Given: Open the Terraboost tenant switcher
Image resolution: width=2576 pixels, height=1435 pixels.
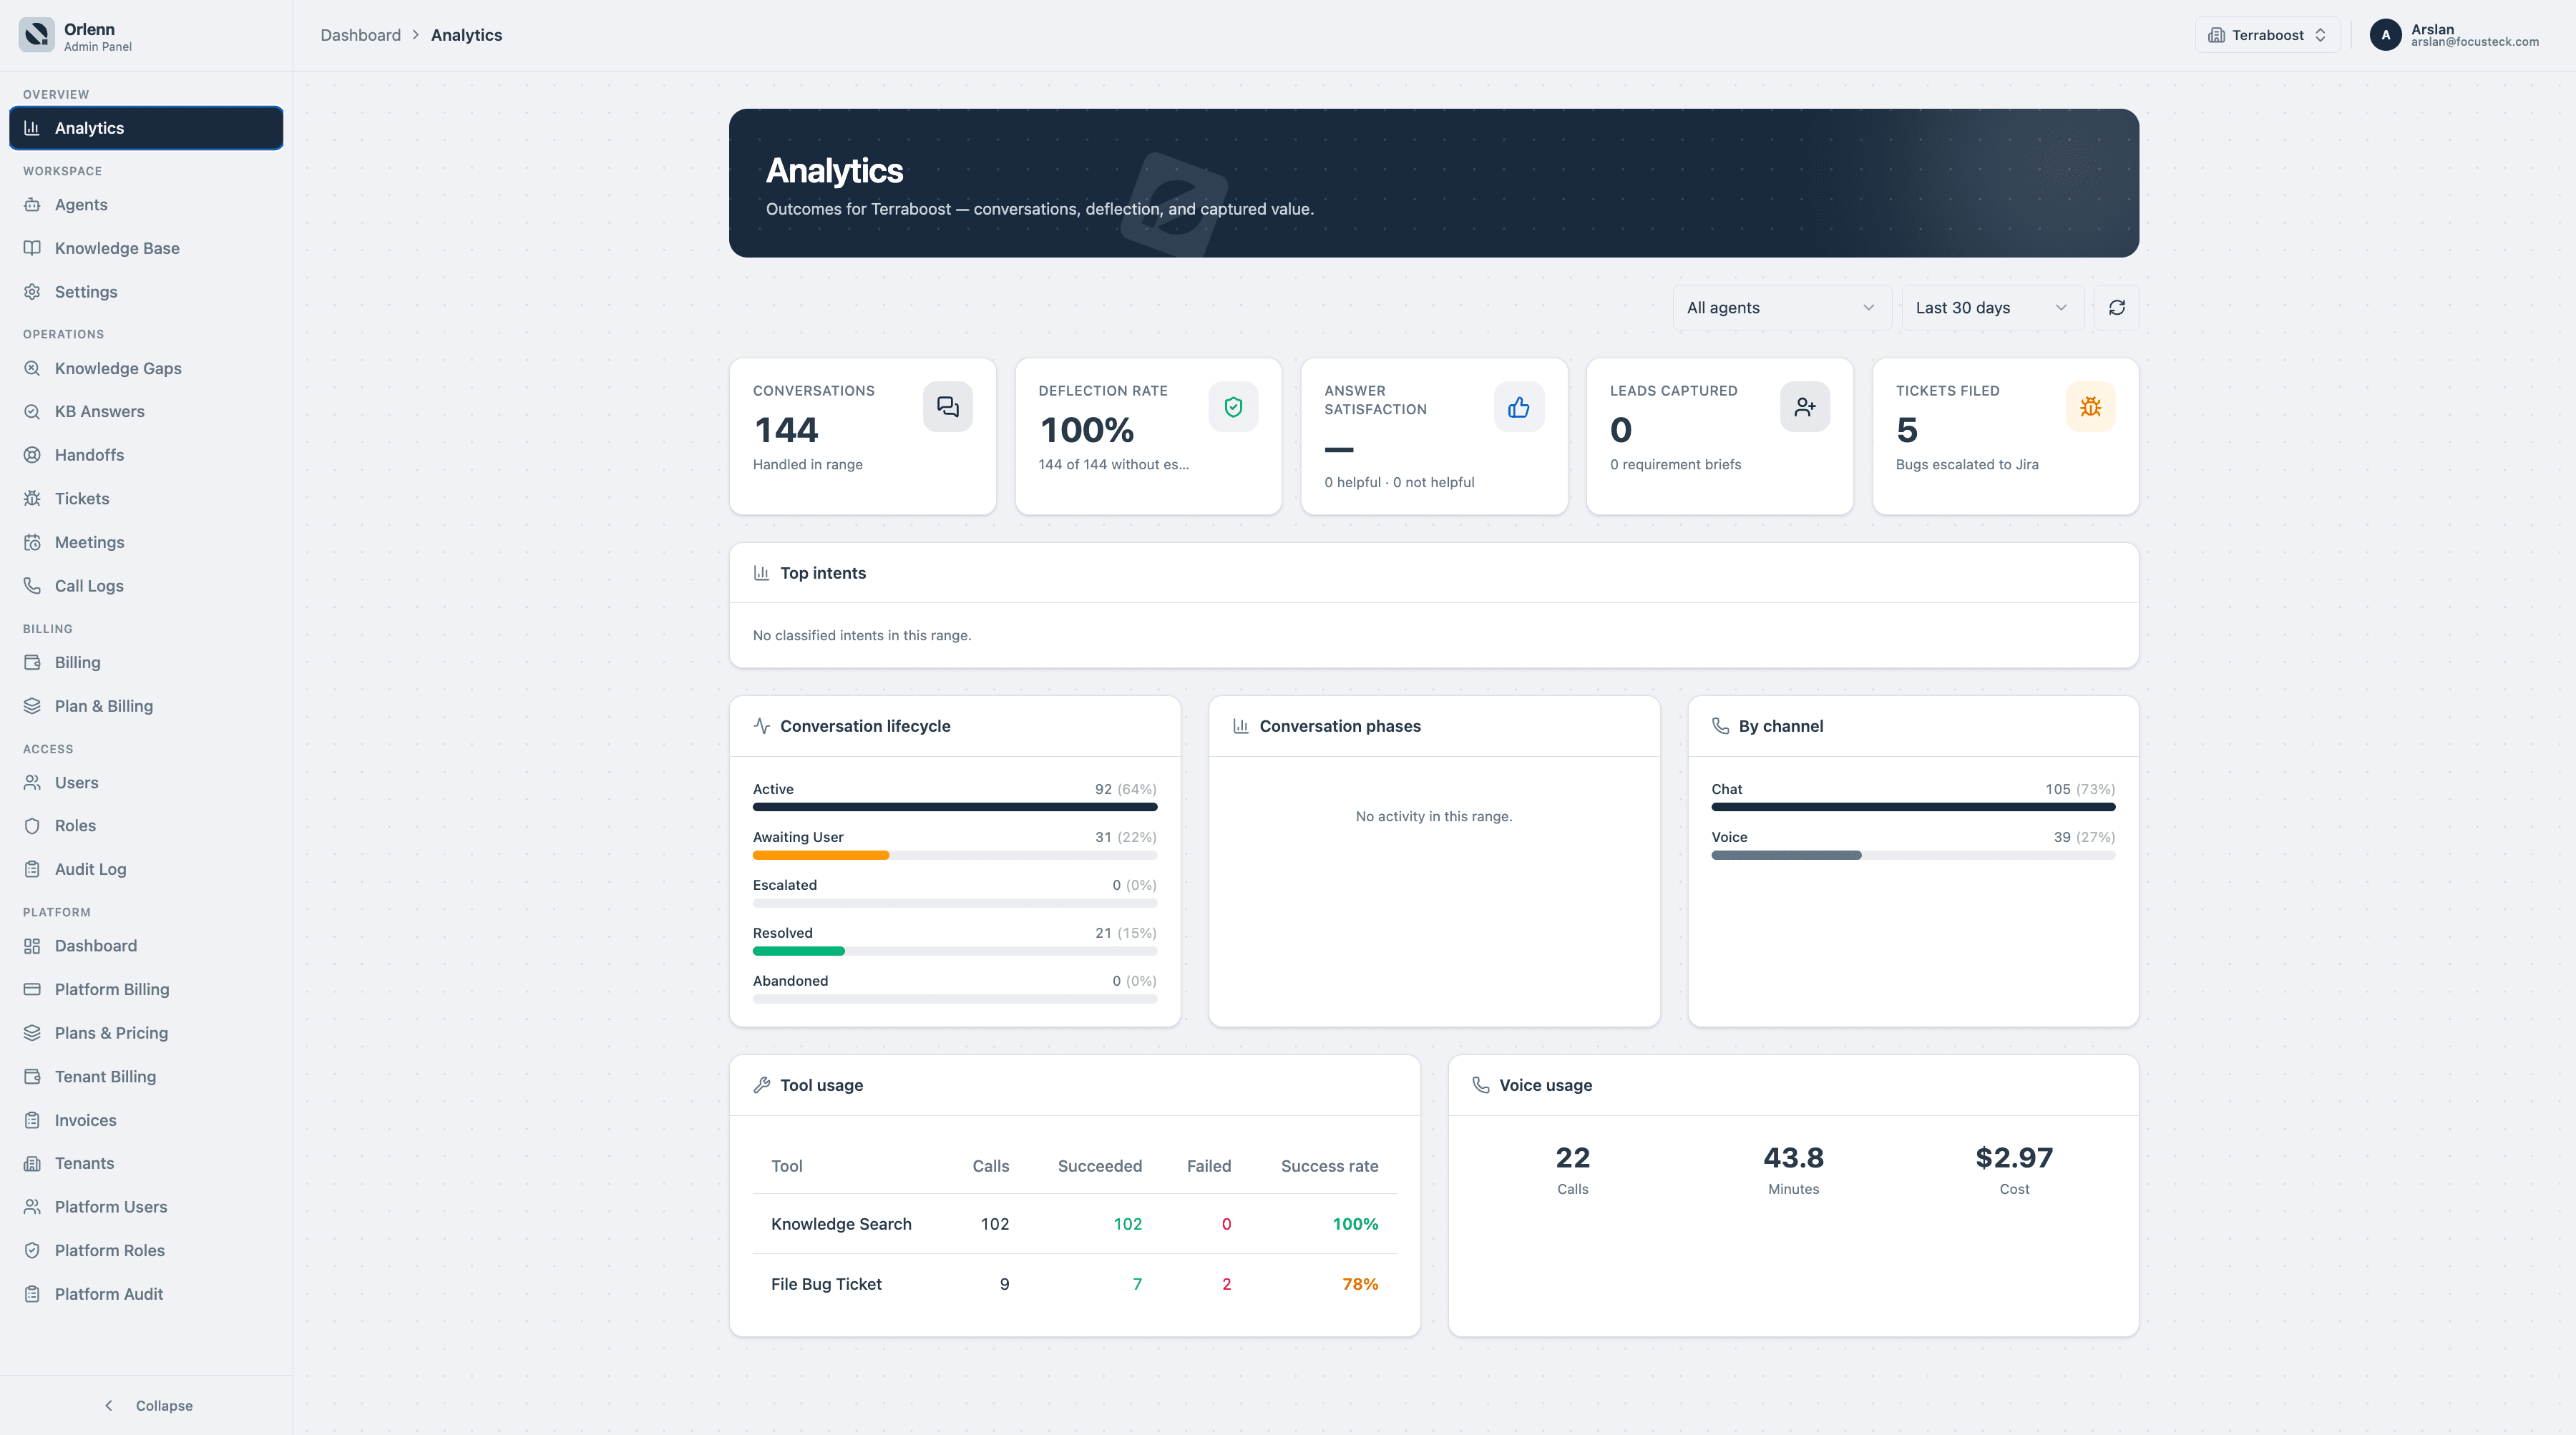Looking at the screenshot, I should (2267, 35).
